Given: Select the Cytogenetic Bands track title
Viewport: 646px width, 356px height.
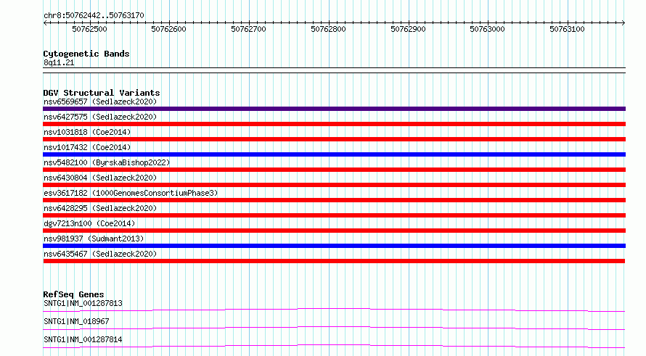Looking at the screenshot, I should [86, 54].
